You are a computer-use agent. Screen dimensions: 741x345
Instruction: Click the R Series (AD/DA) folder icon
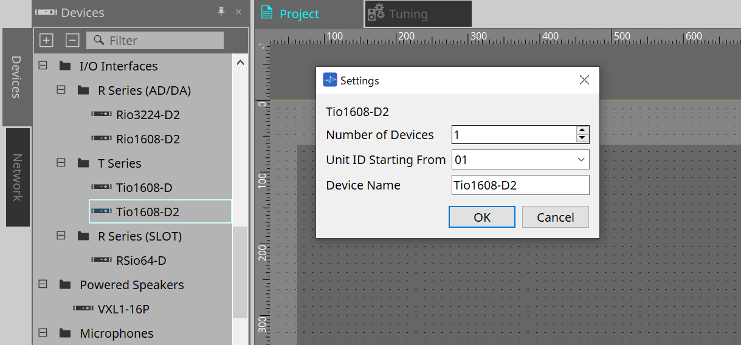83,90
